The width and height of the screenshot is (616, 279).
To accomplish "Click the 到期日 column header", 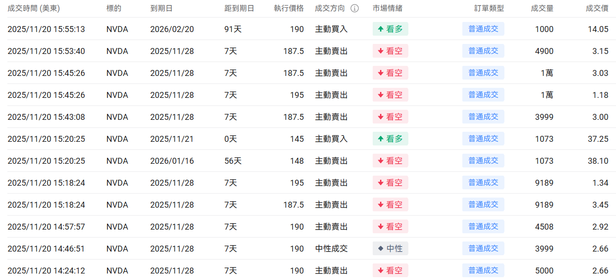I will (x=161, y=9).
